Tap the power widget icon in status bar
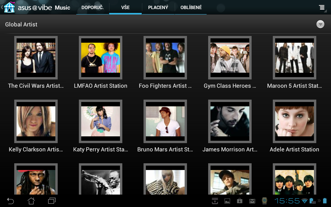The image size is (331, 207). [264, 201]
